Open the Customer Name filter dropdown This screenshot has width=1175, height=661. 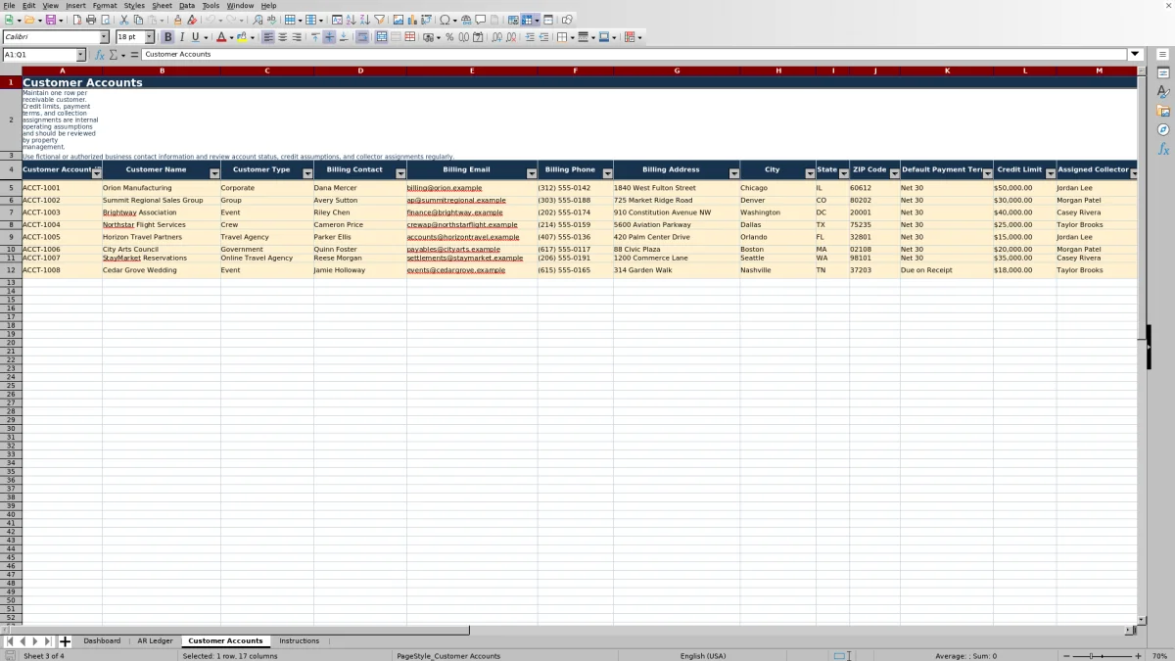point(214,173)
